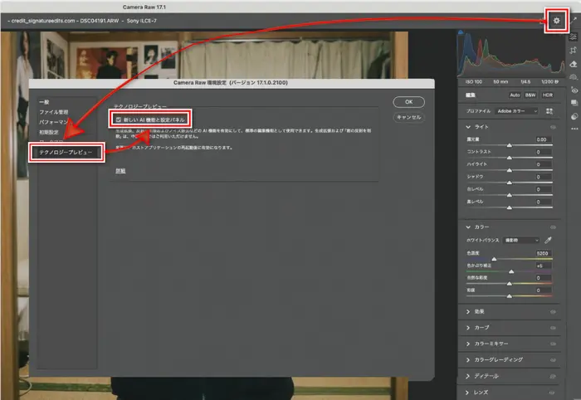Open the profile browser grid icon
The height and width of the screenshot is (400, 581).
click(x=548, y=110)
